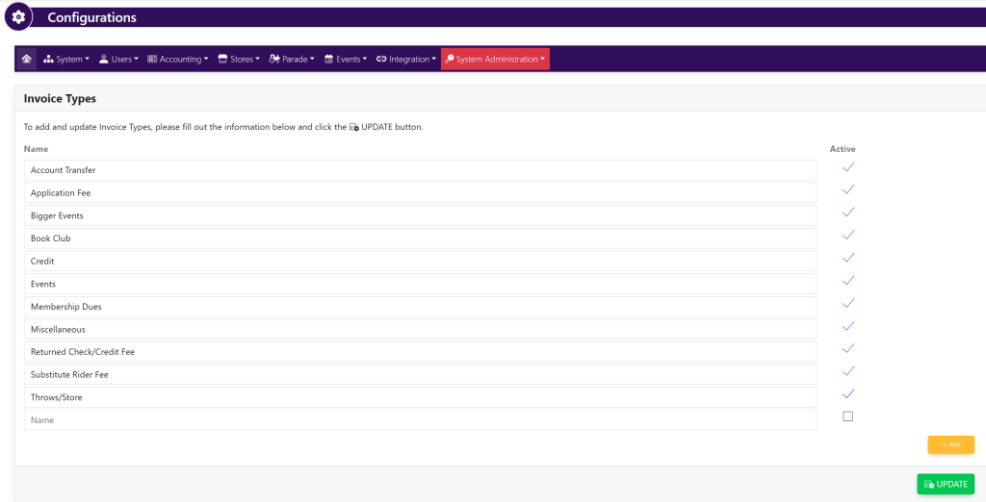The height and width of the screenshot is (502, 986).
Task: Check the empty Active box for new row
Action: click(847, 416)
